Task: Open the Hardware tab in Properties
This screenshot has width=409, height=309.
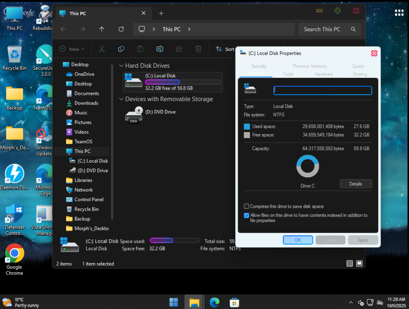Action: click(x=324, y=74)
